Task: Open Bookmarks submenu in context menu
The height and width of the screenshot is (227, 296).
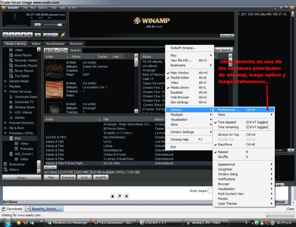Action: coord(189,65)
